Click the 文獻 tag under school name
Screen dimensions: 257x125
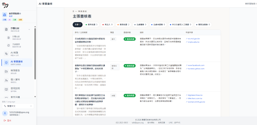(15, 20)
